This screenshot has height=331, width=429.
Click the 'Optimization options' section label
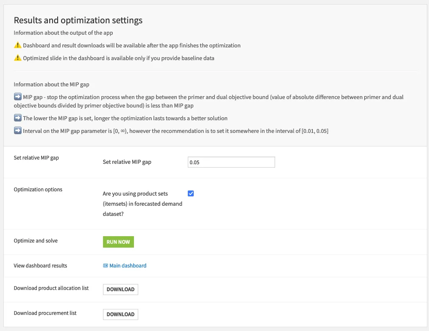tap(38, 190)
